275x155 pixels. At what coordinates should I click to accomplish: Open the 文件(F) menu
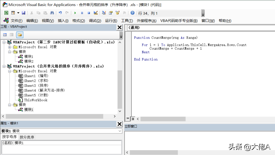tap(17, 21)
